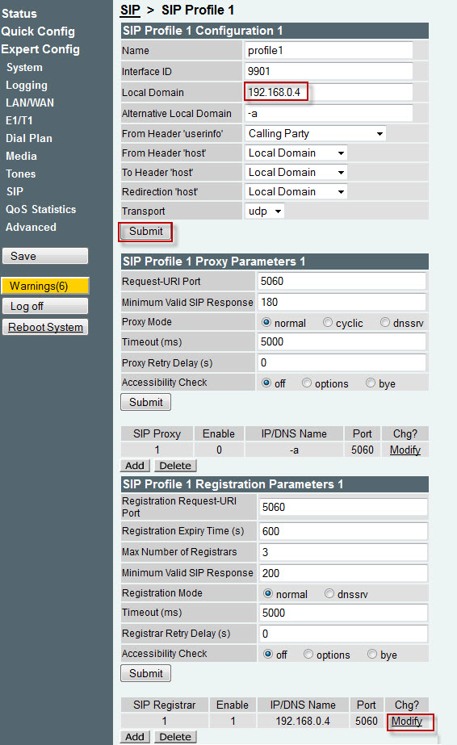Click the Local Domain input field
Viewport: 457px width, 745px height.
pos(329,92)
